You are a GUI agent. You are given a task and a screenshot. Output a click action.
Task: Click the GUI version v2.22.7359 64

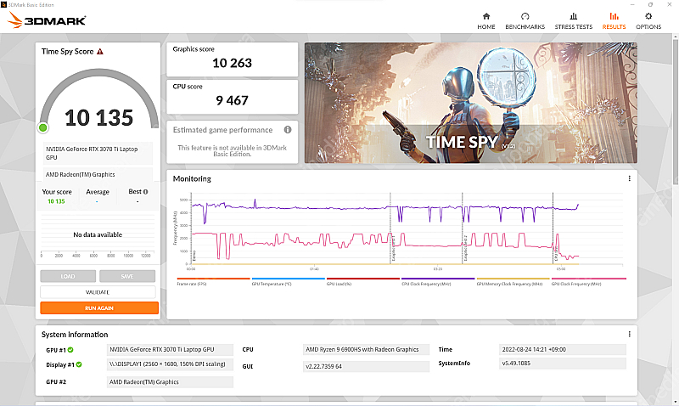[366, 366]
